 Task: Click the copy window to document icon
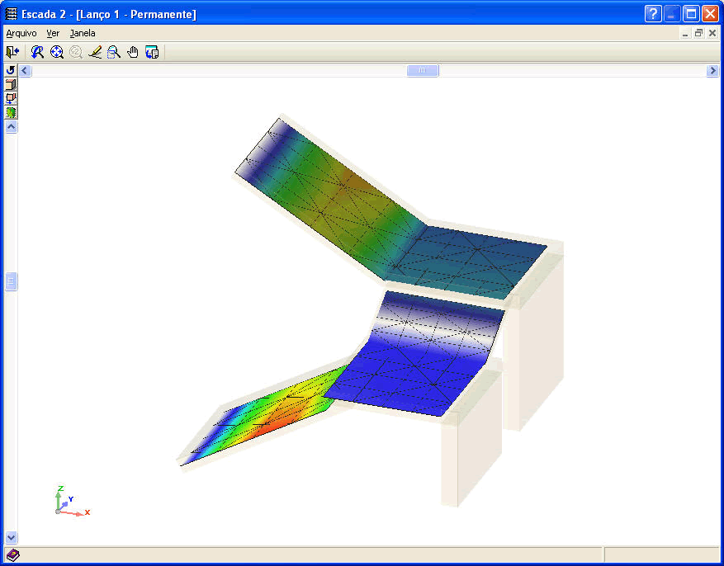(x=151, y=52)
